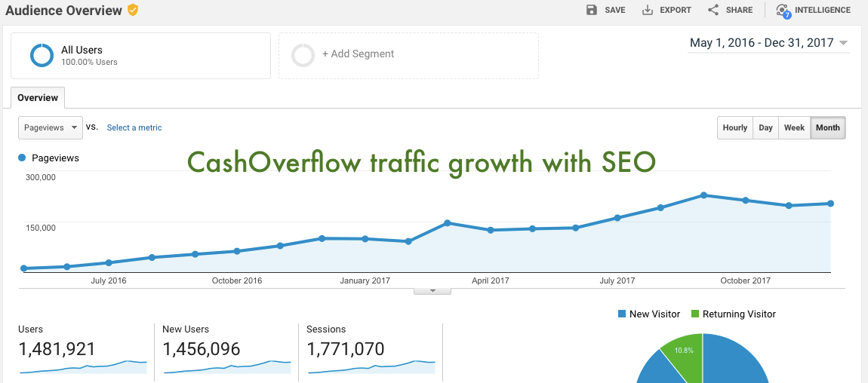Click the October 2017 axis label

point(746,280)
